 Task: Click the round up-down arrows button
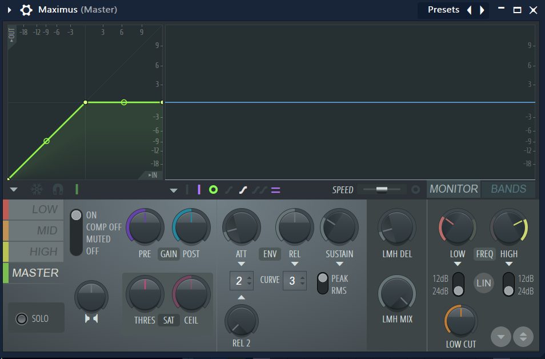pos(523,337)
